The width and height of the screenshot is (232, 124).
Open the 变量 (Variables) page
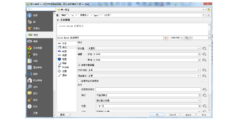[x=40, y=113]
